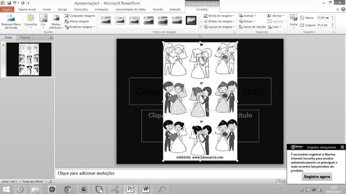The image size is (346, 194).
Task: Open the Arquivo tab
Action: point(7,9)
